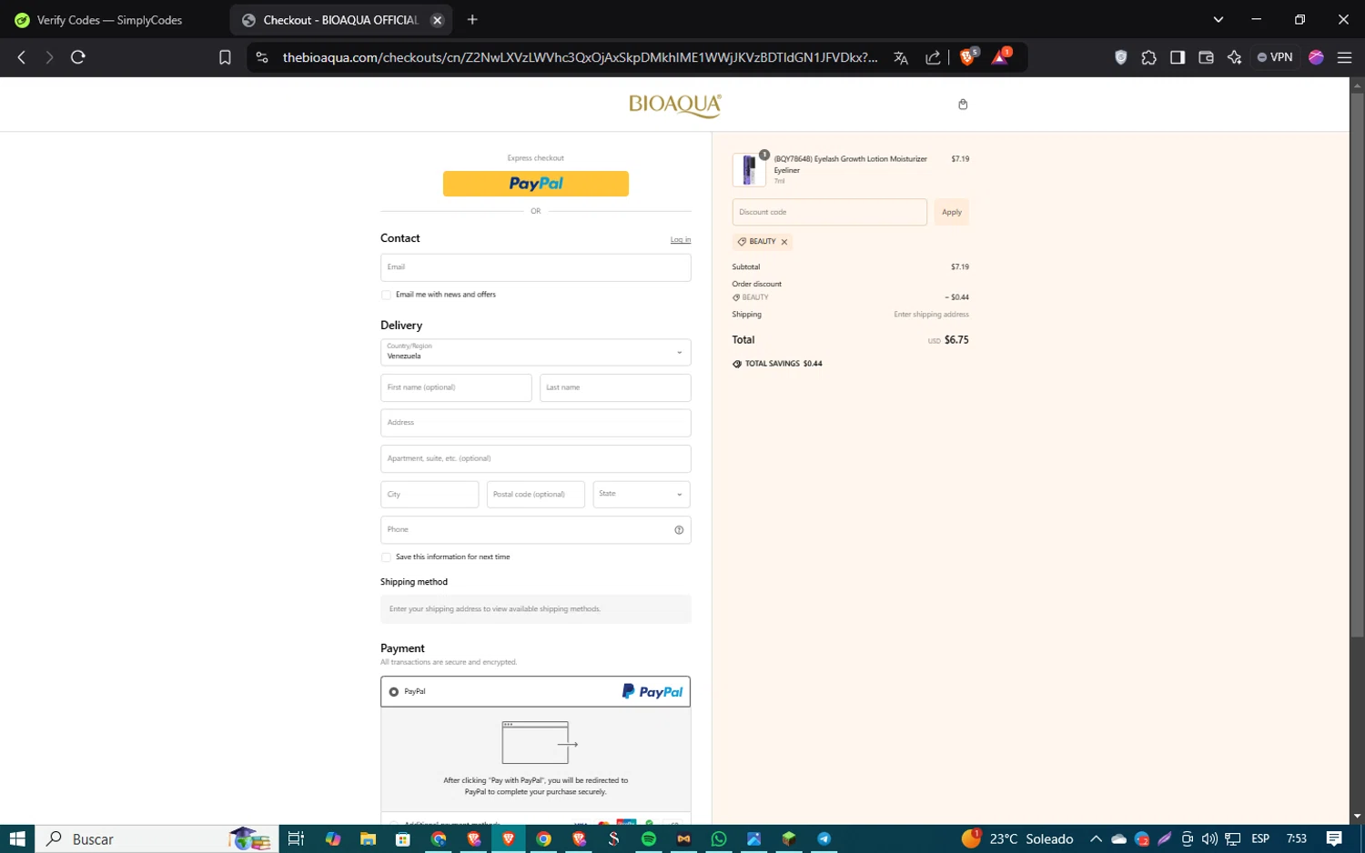Viewport: 1365px width, 853px height.
Task: Click the Log in link
Action: pyautogui.click(x=681, y=240)
